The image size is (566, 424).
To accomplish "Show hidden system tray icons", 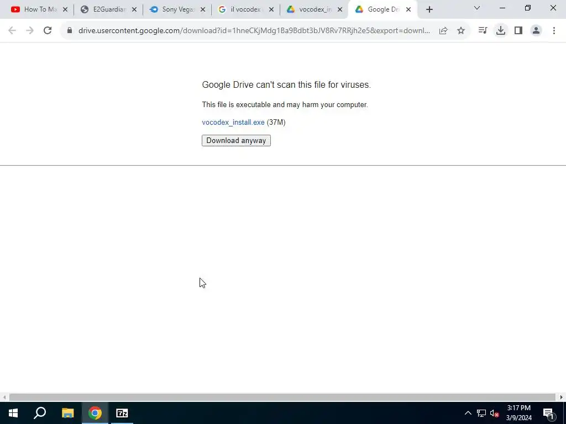I will 468,413.
